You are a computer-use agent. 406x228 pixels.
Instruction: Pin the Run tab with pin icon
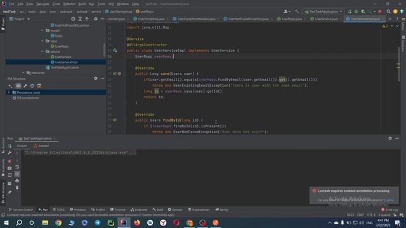click(x=10, y=193)
